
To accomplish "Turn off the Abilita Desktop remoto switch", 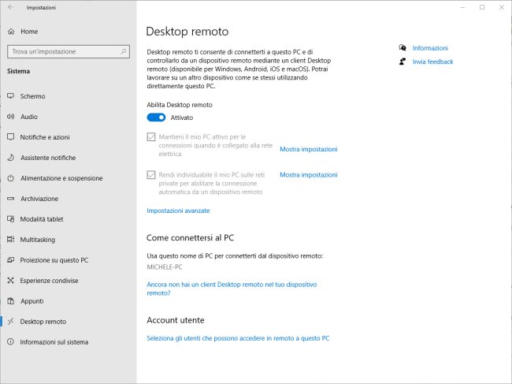I will (156, 117).
